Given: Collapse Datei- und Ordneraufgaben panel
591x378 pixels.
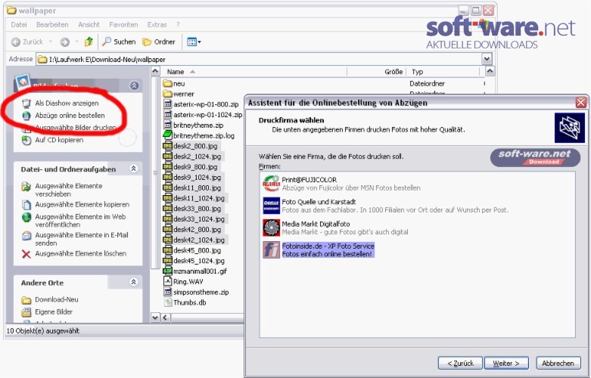Looking at the screenshot, I should (133, 169).
